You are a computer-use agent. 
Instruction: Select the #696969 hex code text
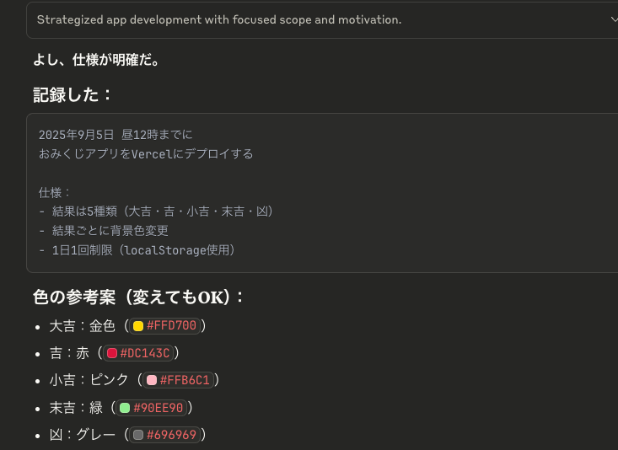coord(171,435)
